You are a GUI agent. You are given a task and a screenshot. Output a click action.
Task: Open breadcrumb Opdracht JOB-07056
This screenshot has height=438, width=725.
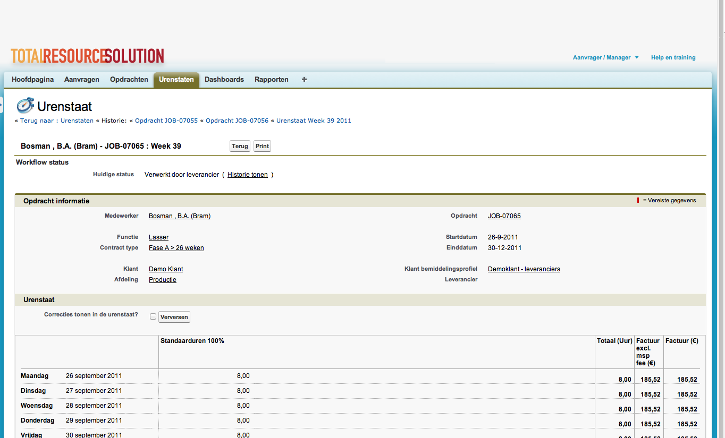tap(237, 121)
